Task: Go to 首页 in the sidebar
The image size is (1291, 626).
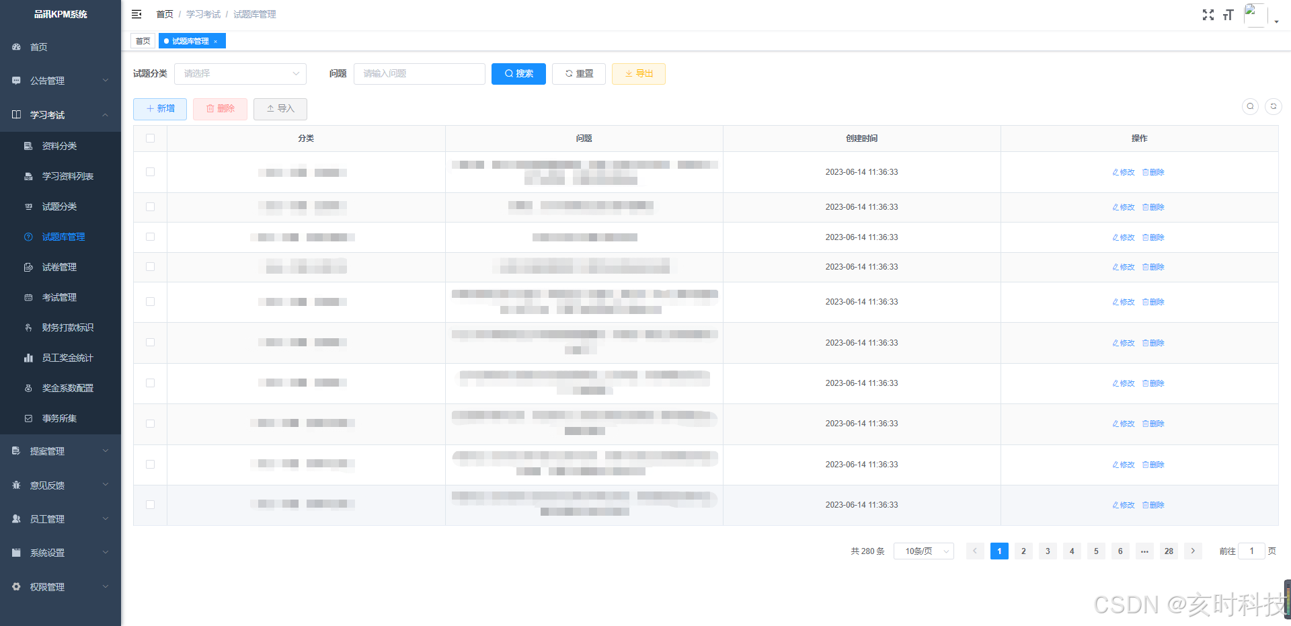Action: (x=61, y=47)
